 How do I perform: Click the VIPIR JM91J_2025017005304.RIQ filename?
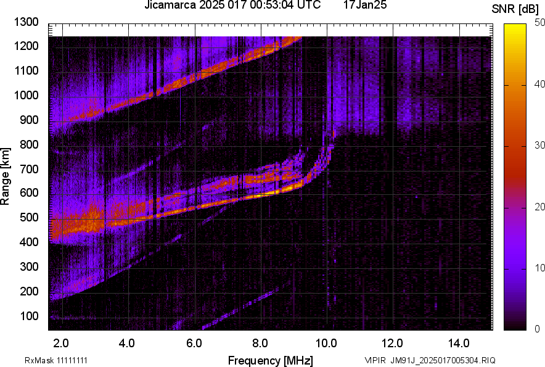[x=430, y=360]
